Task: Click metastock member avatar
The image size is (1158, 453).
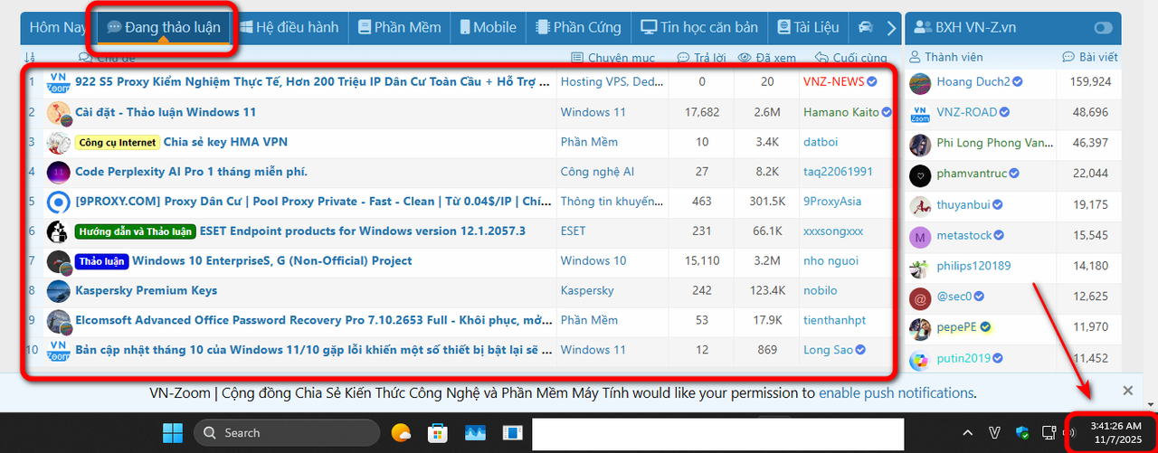Action: [x=920, y=237]
